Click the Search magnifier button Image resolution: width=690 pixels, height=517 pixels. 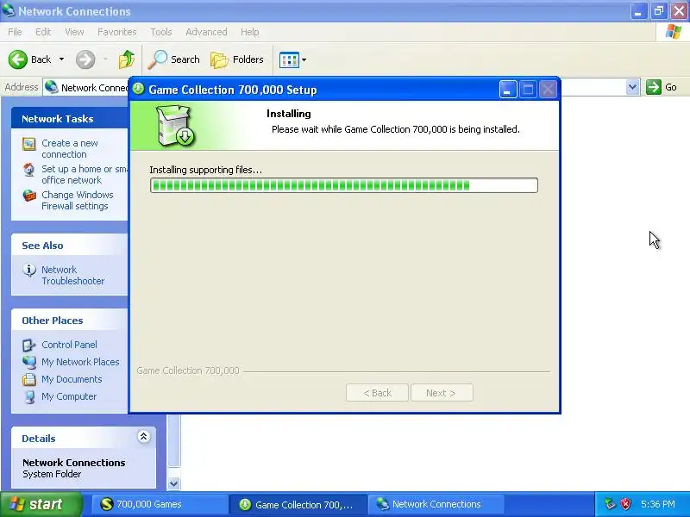pyautogui.click(x=174, y=59)
